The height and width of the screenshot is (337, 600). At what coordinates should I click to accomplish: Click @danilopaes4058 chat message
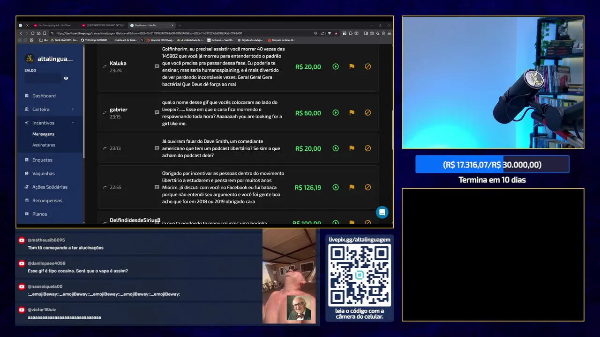139,267
